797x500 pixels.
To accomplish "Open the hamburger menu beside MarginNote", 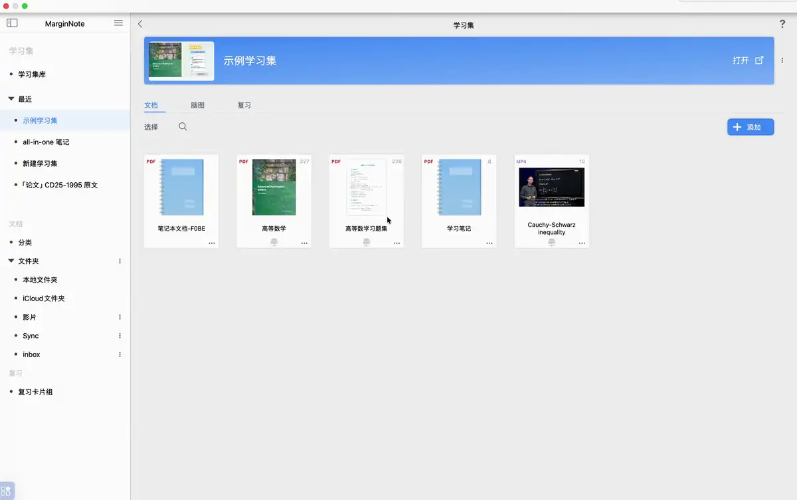I will (118, 23).
